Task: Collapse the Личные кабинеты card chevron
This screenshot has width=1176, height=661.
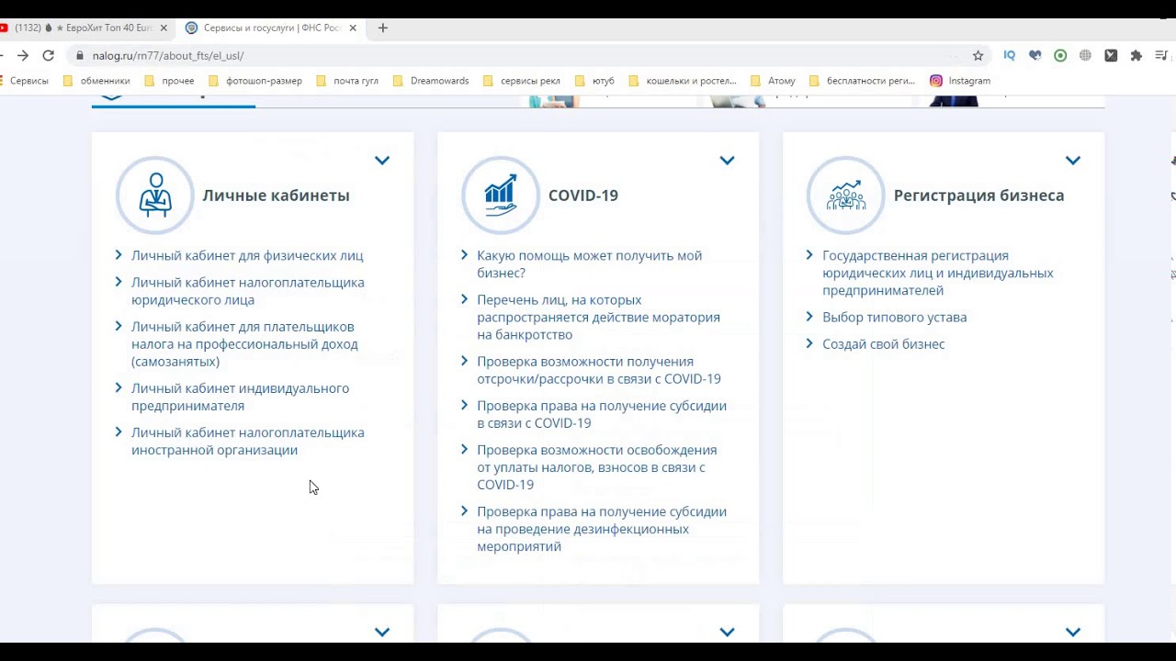Action: [x=382, y=161]
